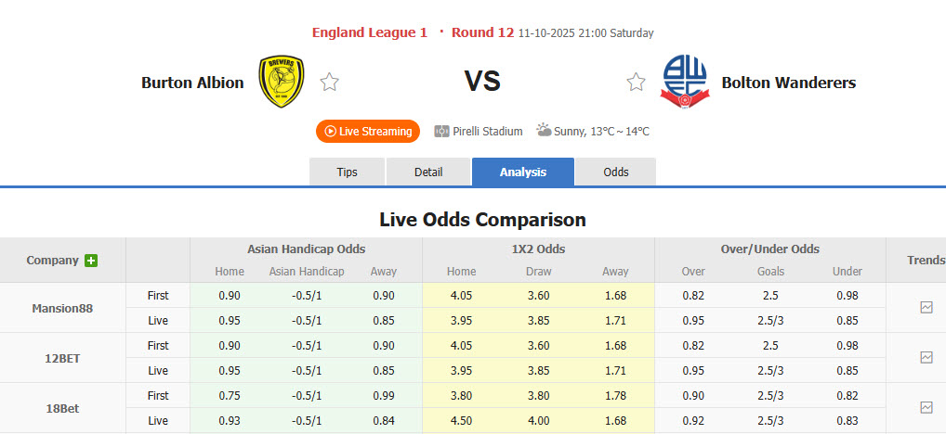The width and height of the screenshot is (946, 434).
Task: Favorite Burton Albion with the star icon
Action: click(x=329, y=83)
